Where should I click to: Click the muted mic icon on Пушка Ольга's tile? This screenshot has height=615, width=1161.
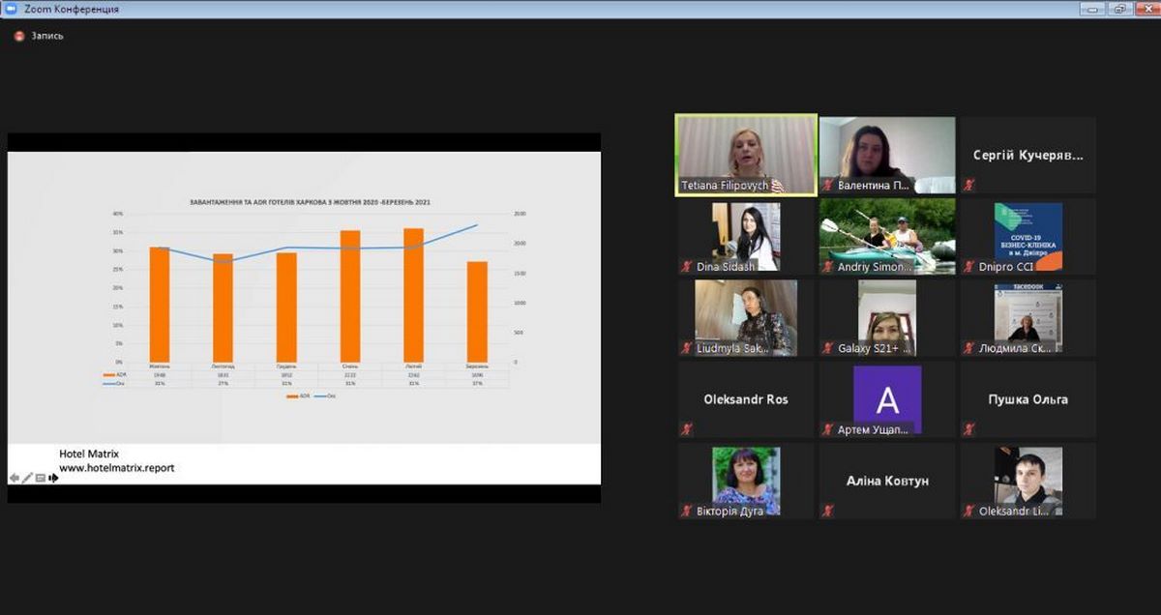coord(969,429)
